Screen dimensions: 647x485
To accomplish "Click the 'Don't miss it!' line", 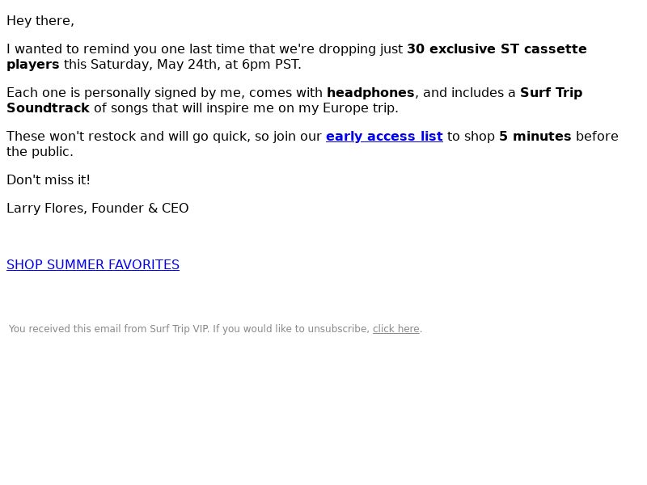I will 49,179.
